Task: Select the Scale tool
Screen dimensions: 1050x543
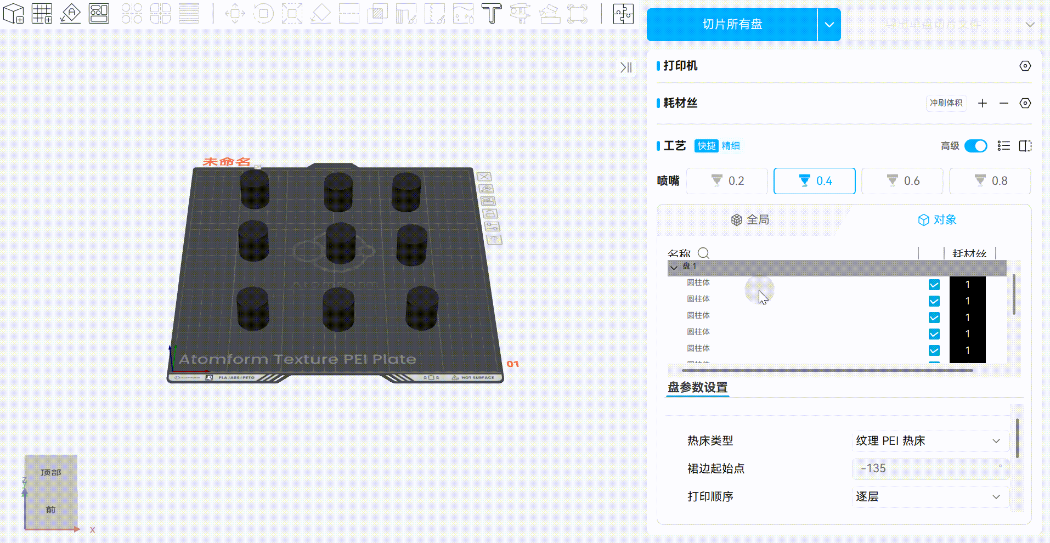Action: point(292,13)
